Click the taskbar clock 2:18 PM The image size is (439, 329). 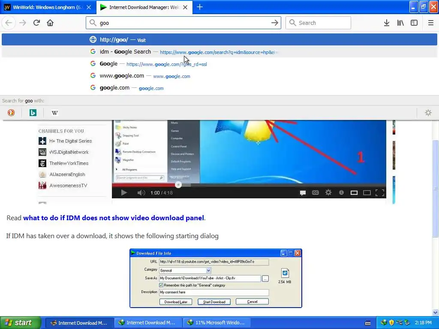[x=423, y=323]
